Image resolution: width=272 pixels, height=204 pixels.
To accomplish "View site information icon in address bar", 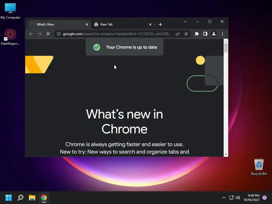I will (x=59, y=34).
